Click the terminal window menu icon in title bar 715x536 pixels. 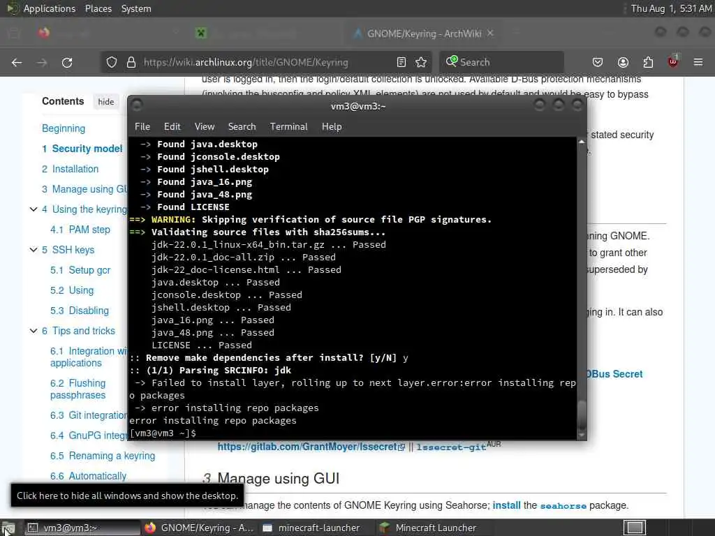coord(137,105)
